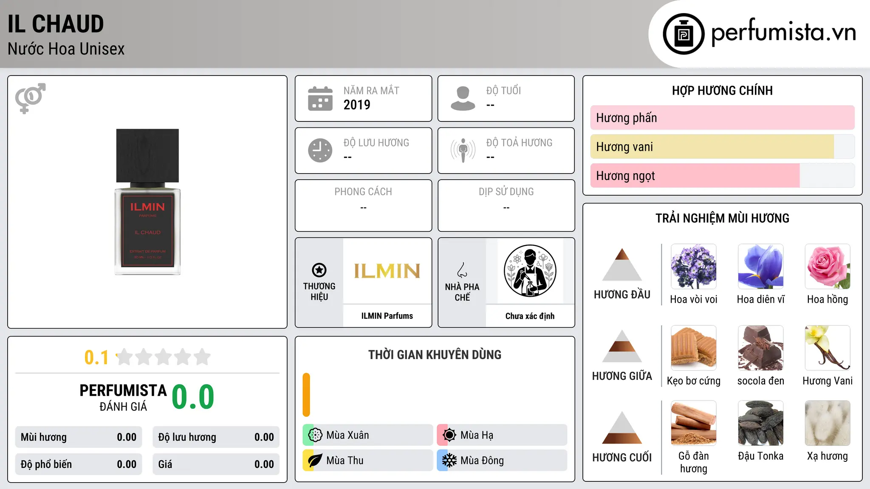Click the Thời gian khuyên dùng heading
870x489 pixels.
click(435, 355)
